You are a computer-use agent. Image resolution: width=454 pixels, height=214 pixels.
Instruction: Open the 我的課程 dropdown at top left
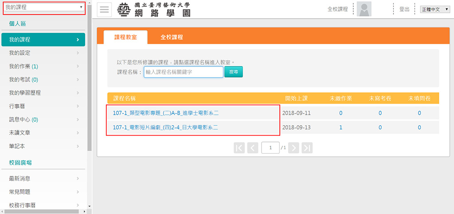pos(43,8)
